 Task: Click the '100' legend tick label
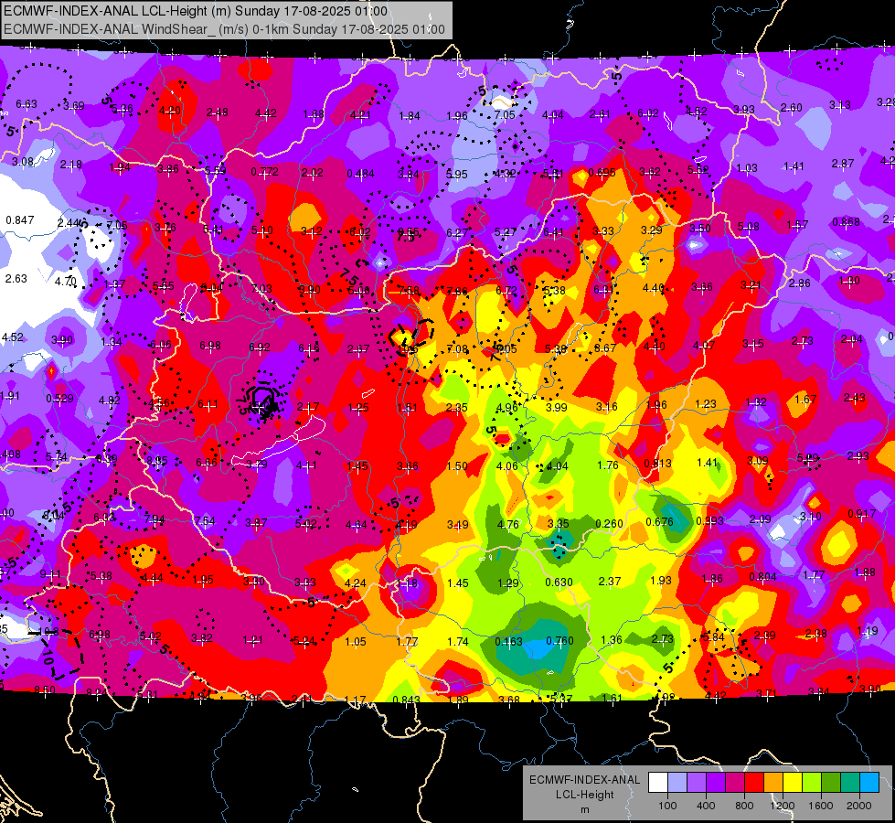click(x=667, y=806)
